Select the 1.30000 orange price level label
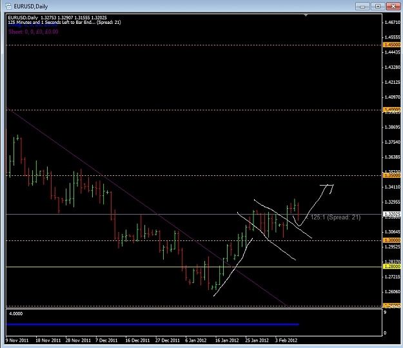 coord(392,240)
